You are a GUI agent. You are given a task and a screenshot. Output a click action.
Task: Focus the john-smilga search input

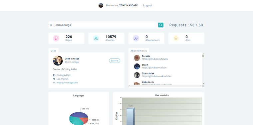click(105, 25)
